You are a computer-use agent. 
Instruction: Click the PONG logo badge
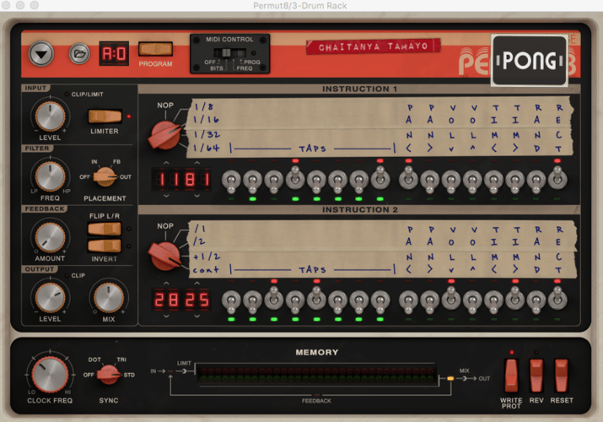529,61
